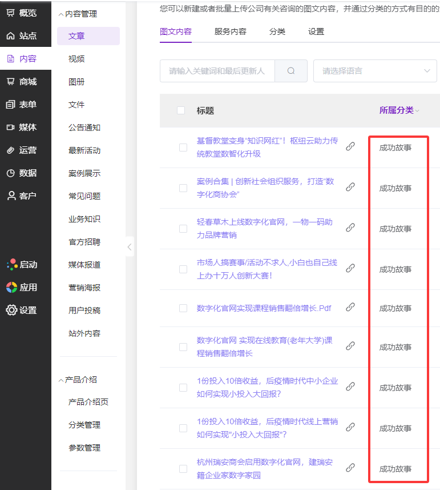The height and width of the screenshot is (490, 440).
Task: Open 应用 colorful app icon
Action: [x=11, y=287]
